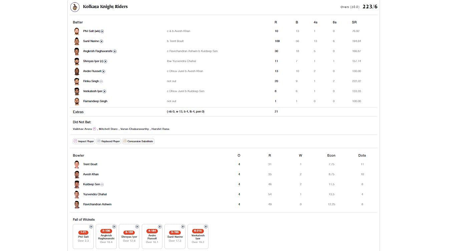Play Phil Salt's batting video icon
This screenshot has height=251, width=458.
102,31
